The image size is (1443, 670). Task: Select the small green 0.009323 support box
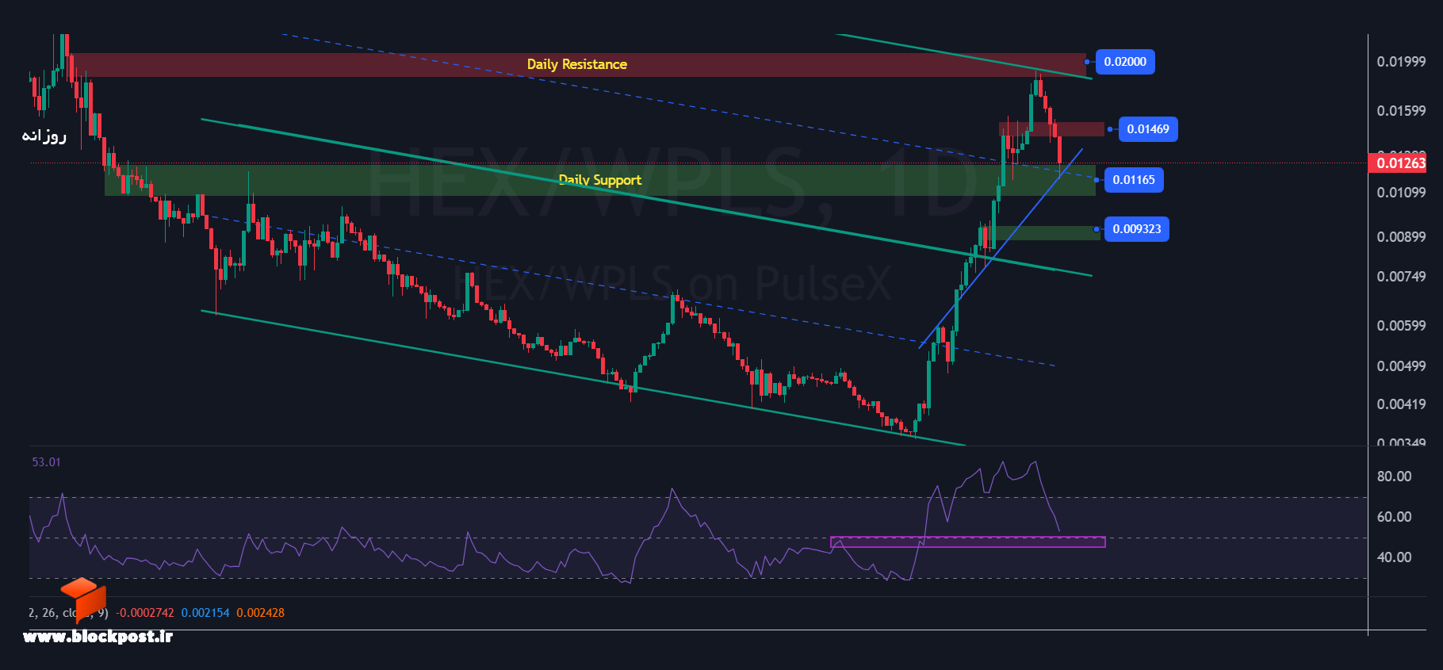(1043, 233)
